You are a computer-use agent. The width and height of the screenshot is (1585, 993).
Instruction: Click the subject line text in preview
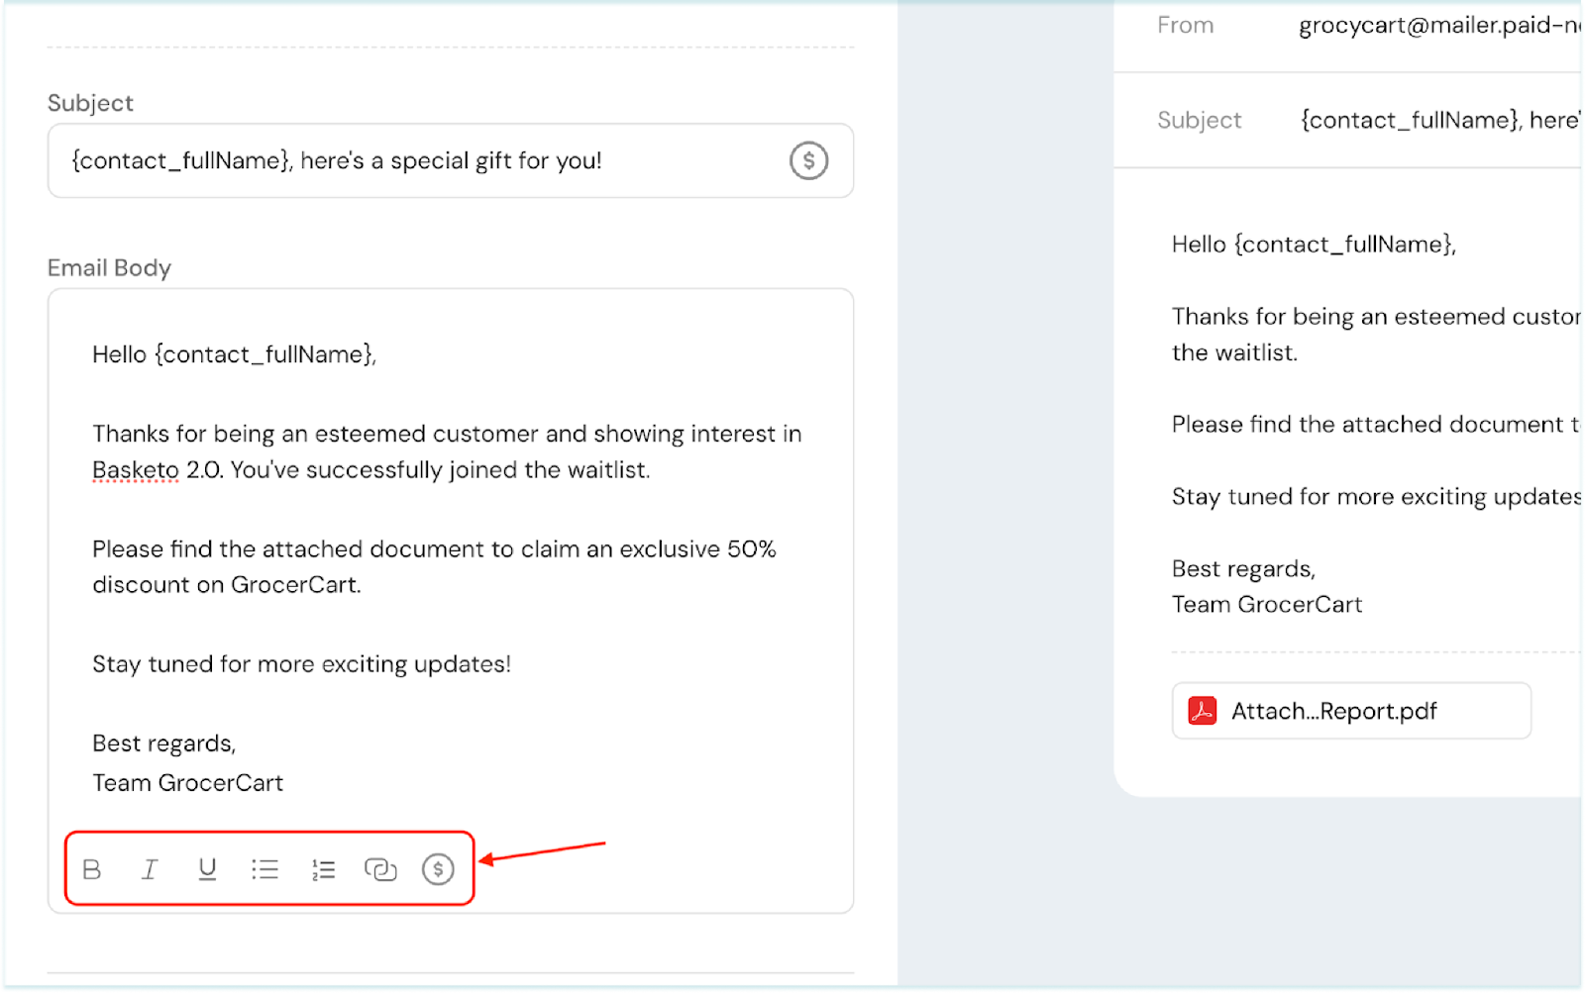pos(1439,121)
